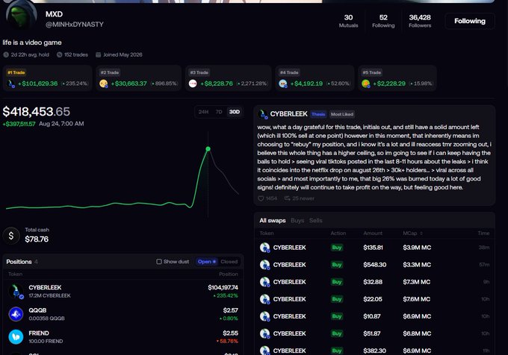508x355 pixels.
Task: Open the 36,428 Followers list
Action: click(x=420, y=21)
